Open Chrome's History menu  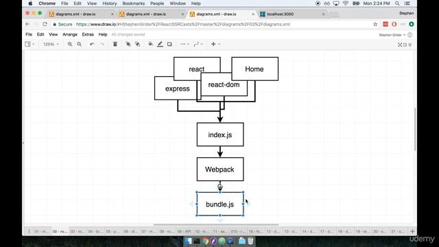110,3
